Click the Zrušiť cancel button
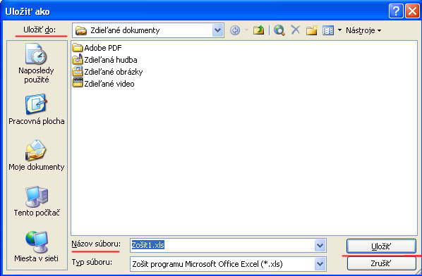Screen dimensions: 422x276 coord(381,263)
